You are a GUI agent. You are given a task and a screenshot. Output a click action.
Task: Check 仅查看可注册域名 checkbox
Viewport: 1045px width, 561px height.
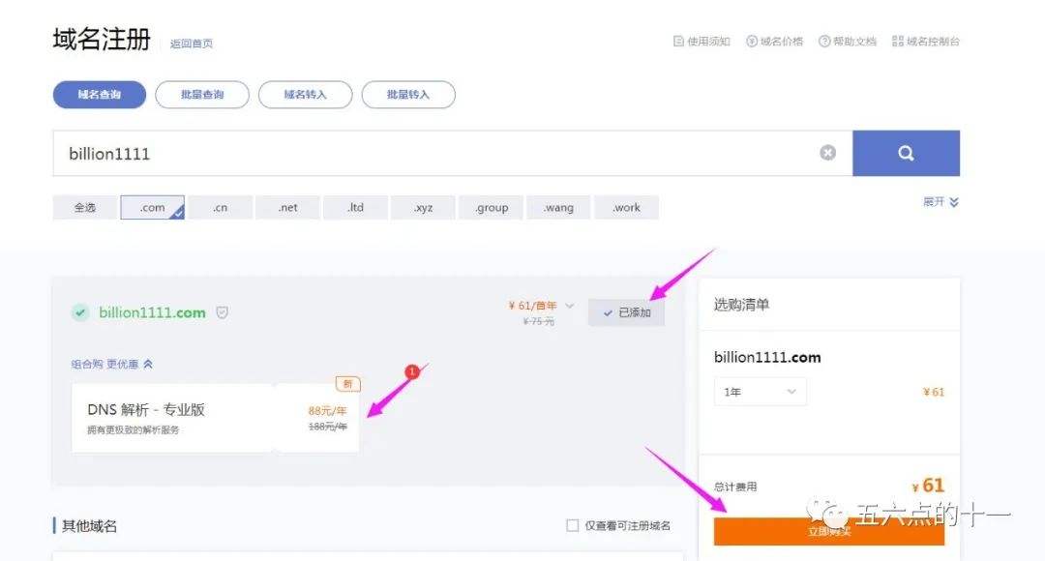(573, 525)
